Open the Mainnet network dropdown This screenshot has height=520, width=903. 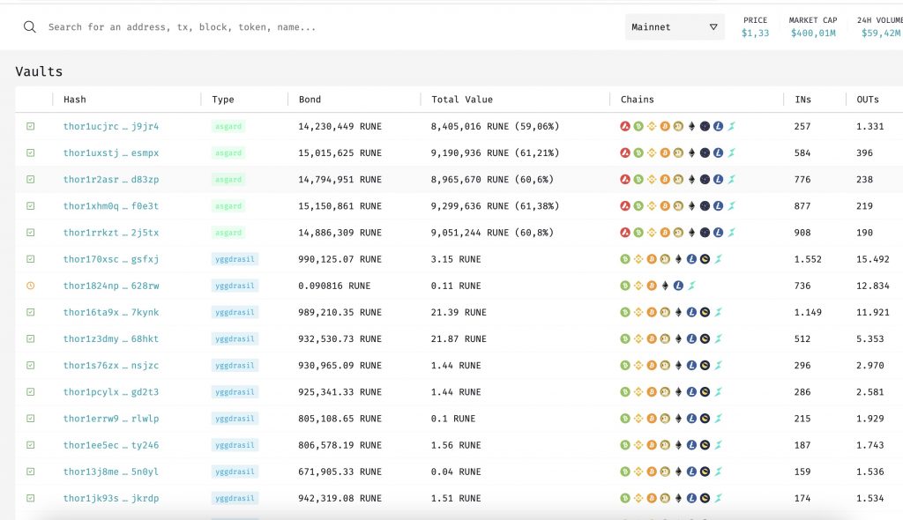[x=675, y=27]
